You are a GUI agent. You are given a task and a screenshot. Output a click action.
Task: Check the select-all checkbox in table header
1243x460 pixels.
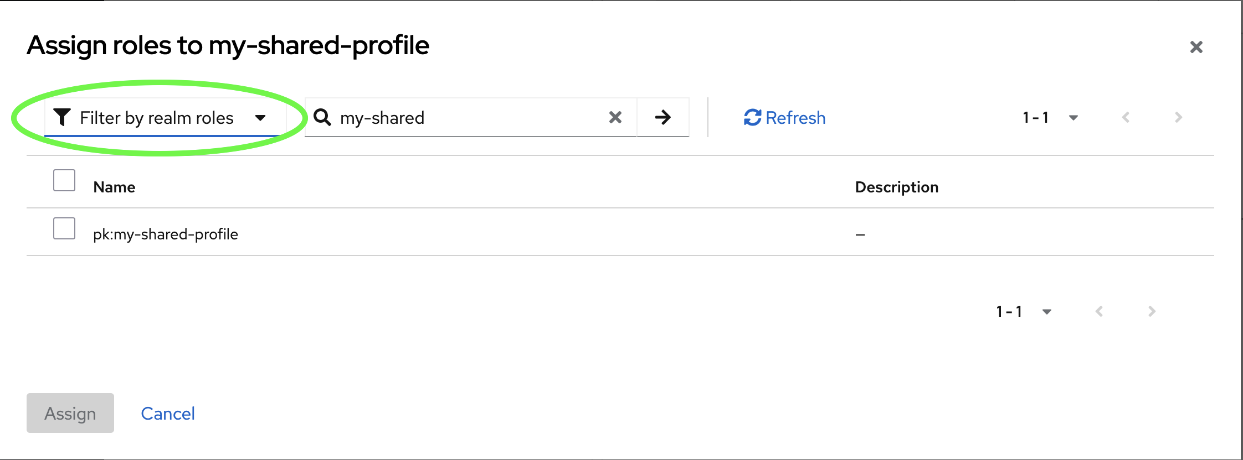click(63, 180)
